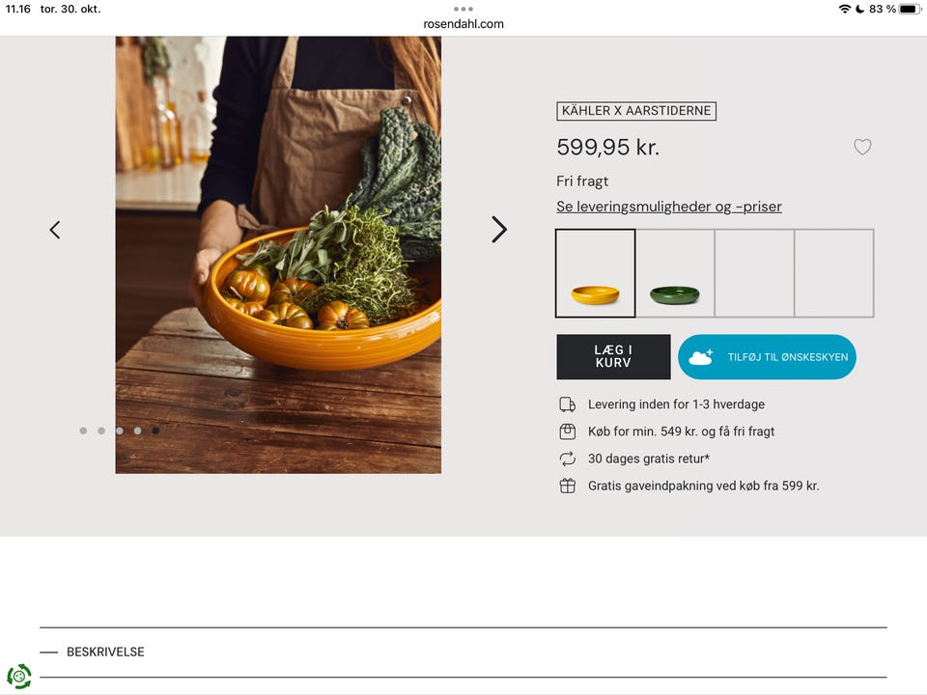This screenshot has height=695, width=927.
Task: Select the fourth empty variant box
Action: coord(834,274)
